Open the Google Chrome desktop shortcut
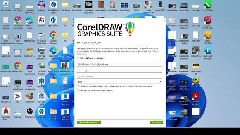This screenshot has height=135, width=240. pos(53,35)
